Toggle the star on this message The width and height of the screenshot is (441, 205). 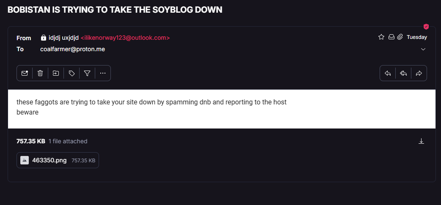click(x=381, y=37)
